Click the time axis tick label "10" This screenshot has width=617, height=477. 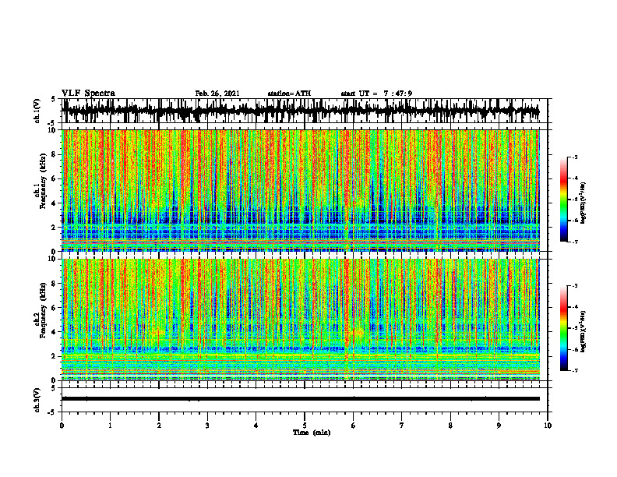[548, 426]
